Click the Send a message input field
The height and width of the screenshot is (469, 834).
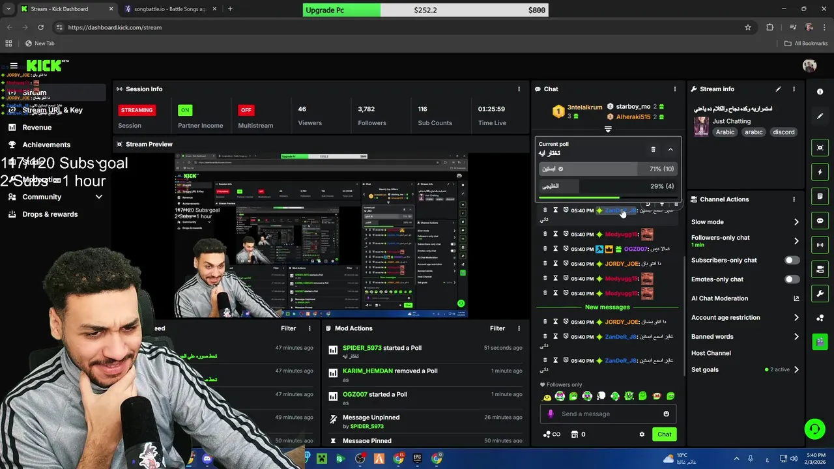coord(609,414)
